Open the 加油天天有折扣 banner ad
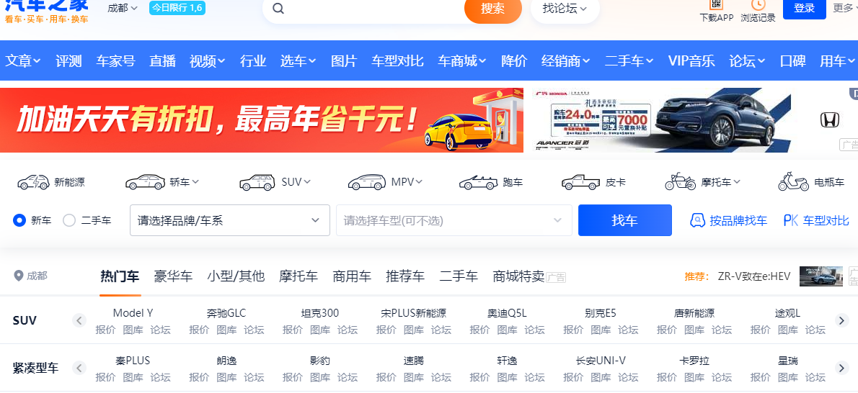 click(262, 120)
